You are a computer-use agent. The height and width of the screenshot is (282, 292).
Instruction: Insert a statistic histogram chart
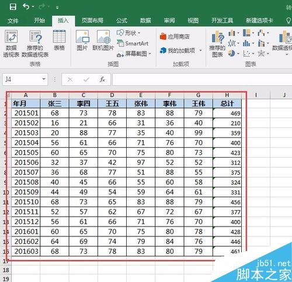click(249, 43)
